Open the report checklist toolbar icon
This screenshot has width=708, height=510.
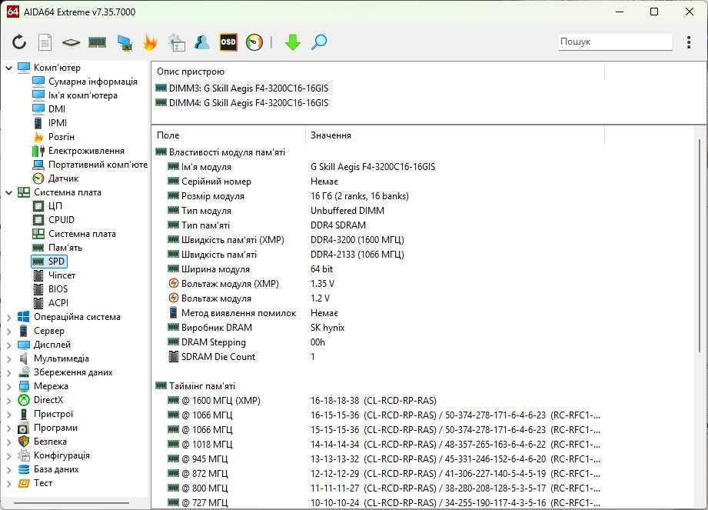pos(176,42)
